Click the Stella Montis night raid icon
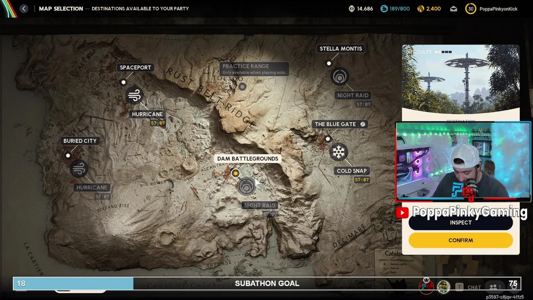The width and height of the screenshot is (533, 300). [x=340, y=77]
